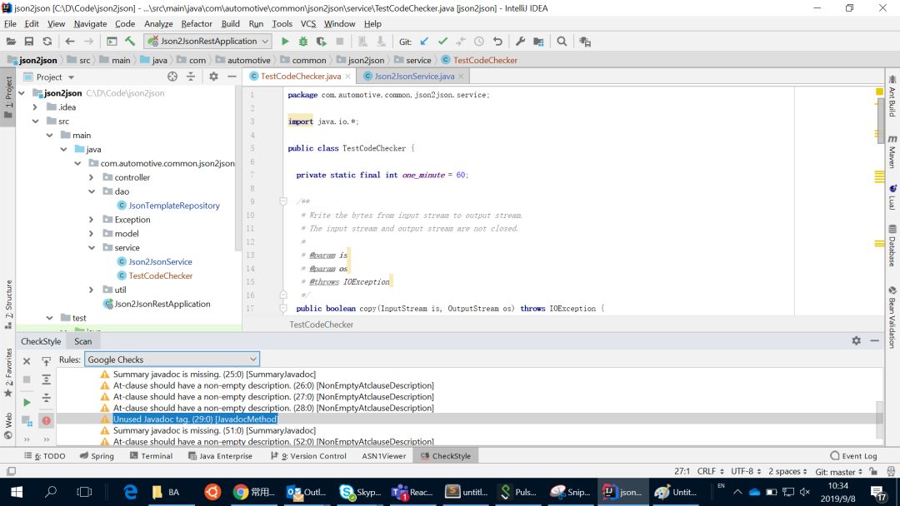
Task: Collapse the service folder in project tree
Action: click(92, 248)
